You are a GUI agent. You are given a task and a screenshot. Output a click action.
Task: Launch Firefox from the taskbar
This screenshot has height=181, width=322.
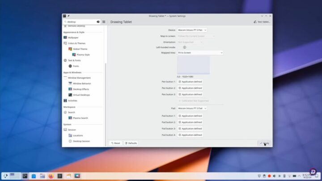coord(51,176)
